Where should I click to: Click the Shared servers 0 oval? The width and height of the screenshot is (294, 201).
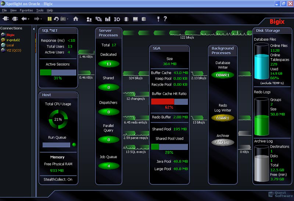109,87
